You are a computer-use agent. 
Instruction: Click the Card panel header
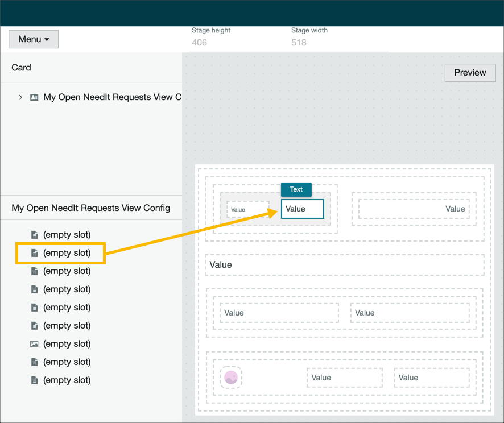point(21,67)
